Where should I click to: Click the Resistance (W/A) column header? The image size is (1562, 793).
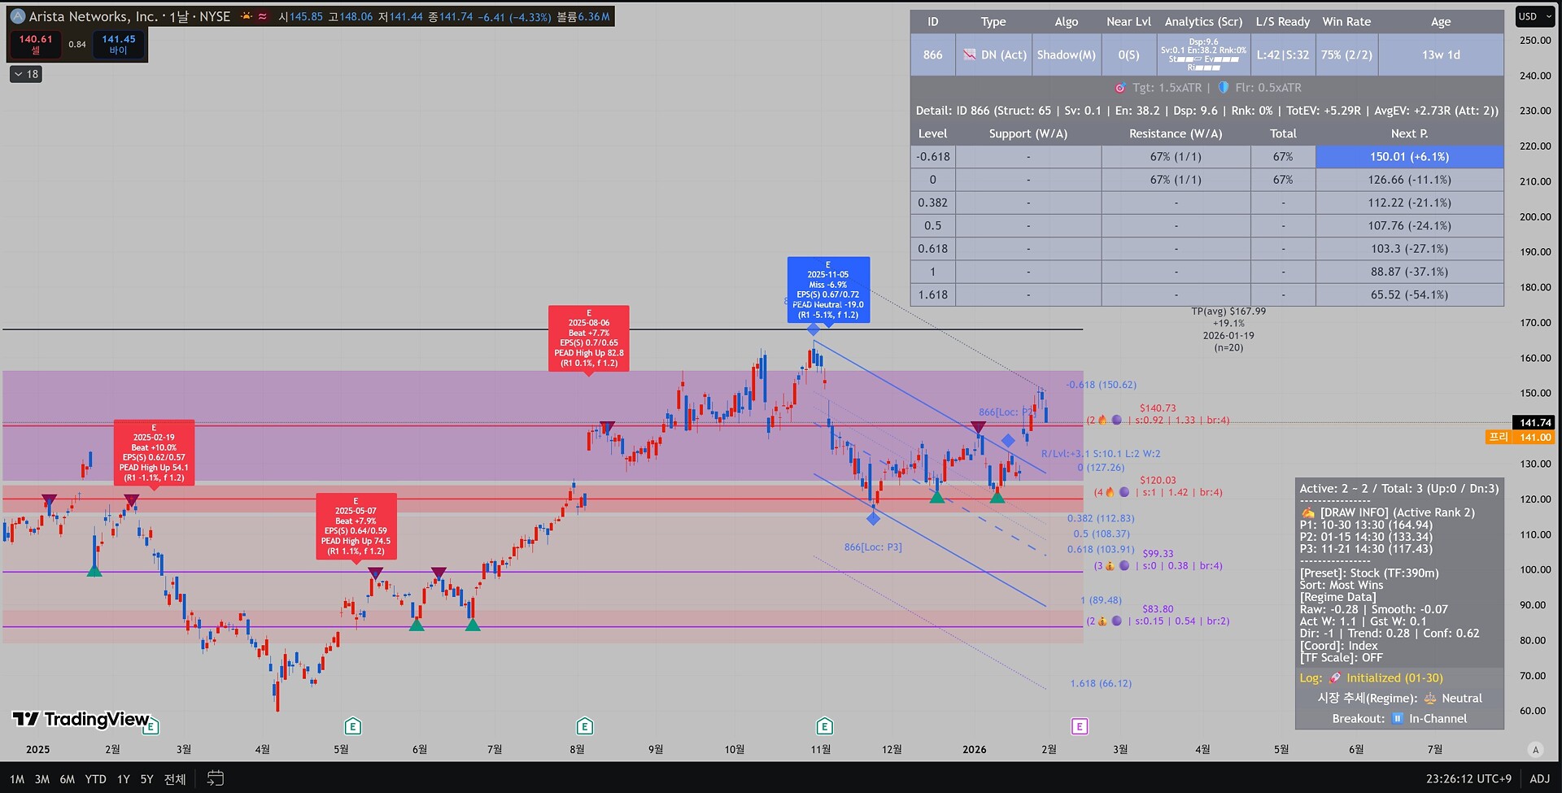[1176, 133]
